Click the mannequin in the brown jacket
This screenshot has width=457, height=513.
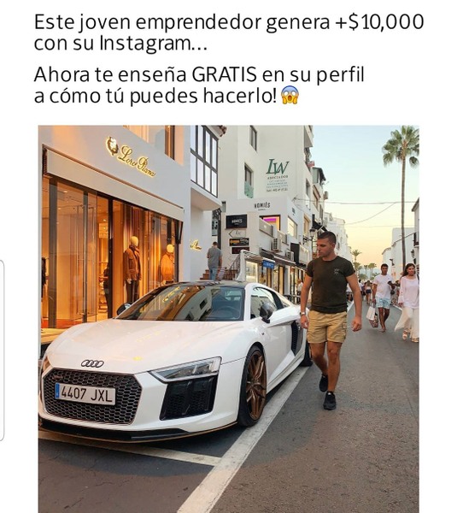point(132,268)
